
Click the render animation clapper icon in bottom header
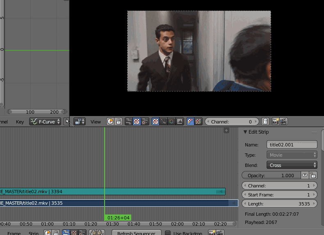point(220,233)
